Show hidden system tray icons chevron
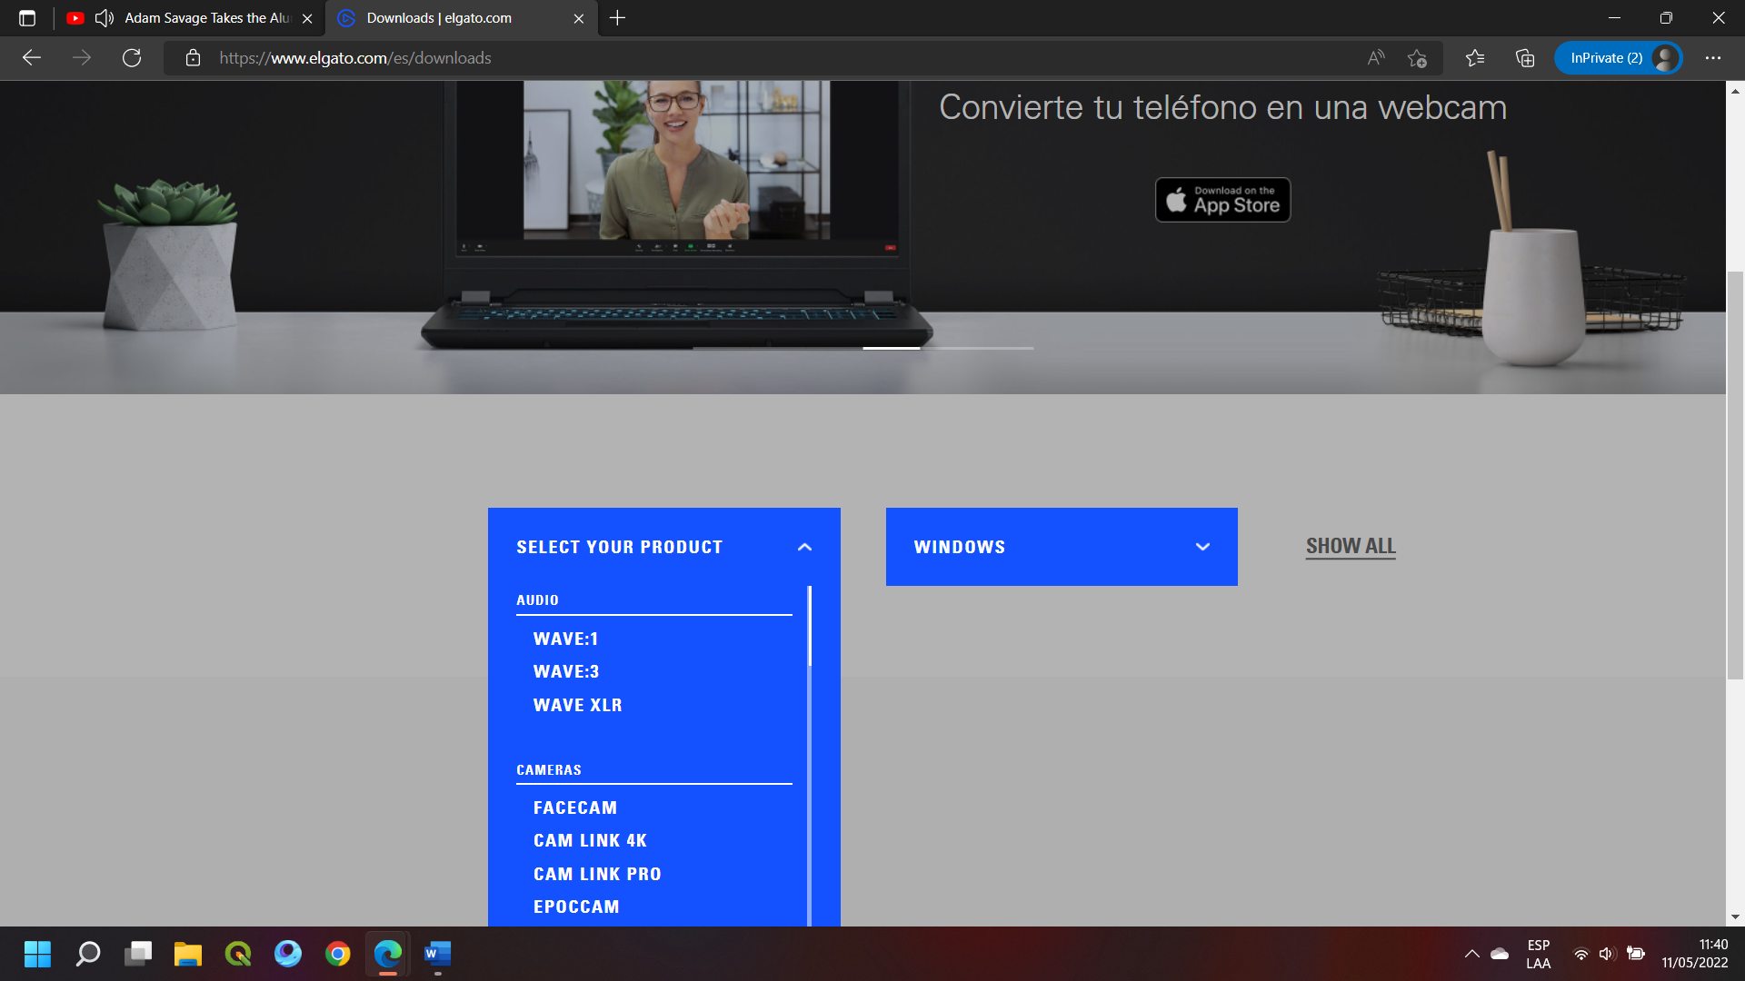This screenshot has width=1745, height=981. click(1471, 954)
